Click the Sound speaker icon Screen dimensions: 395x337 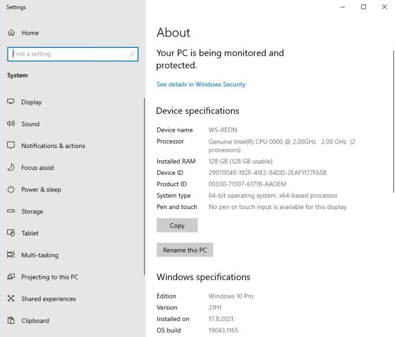(11, 124)
